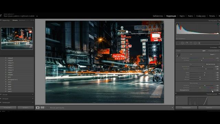The width and height of the screenshot is (220, 124).
Task: Toggle the Tone Curve panel on/off switch
Action: click(x=176, y=93)
